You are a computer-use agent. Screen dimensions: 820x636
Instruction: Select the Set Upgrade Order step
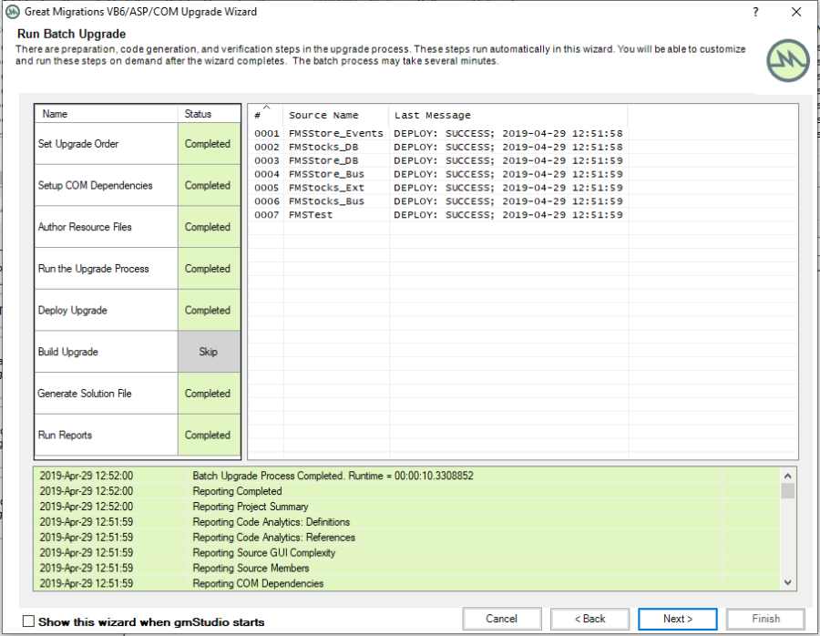[106, 144]
